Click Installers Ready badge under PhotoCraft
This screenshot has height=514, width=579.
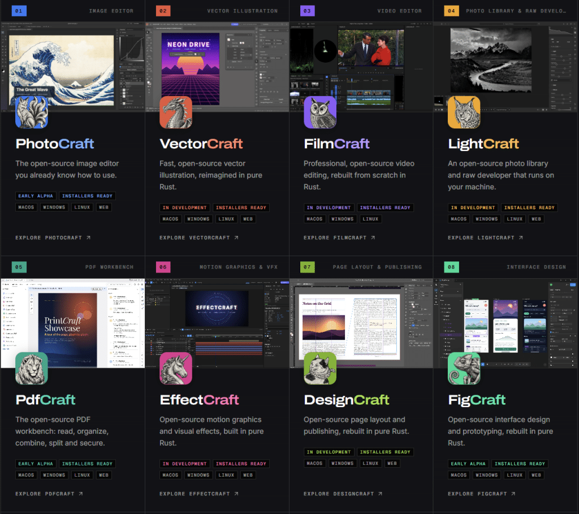[87, 196]
